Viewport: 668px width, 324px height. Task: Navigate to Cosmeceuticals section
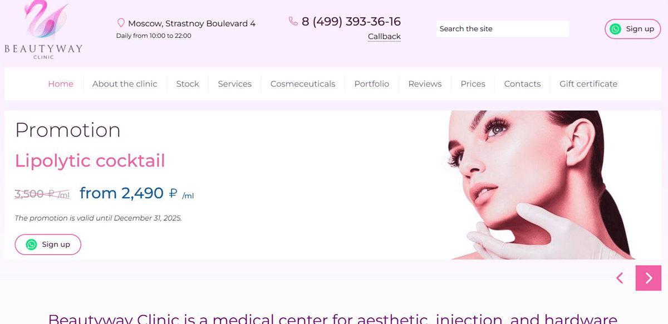point(303,84)
